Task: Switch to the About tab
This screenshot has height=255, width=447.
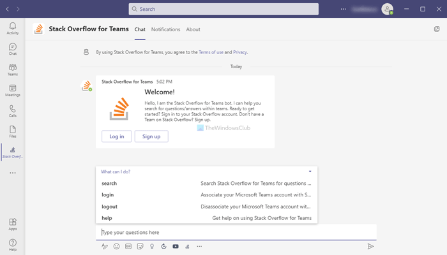Action: tap(193, 29)
